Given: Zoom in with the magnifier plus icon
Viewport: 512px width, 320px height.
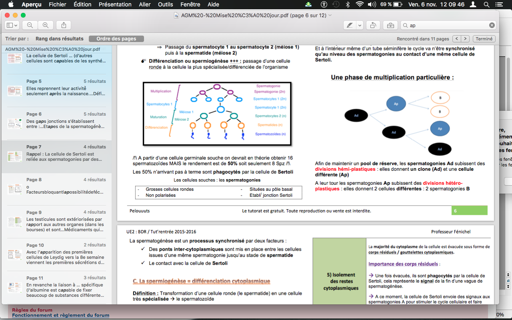Looking at the screenshot, I should 46,25.
